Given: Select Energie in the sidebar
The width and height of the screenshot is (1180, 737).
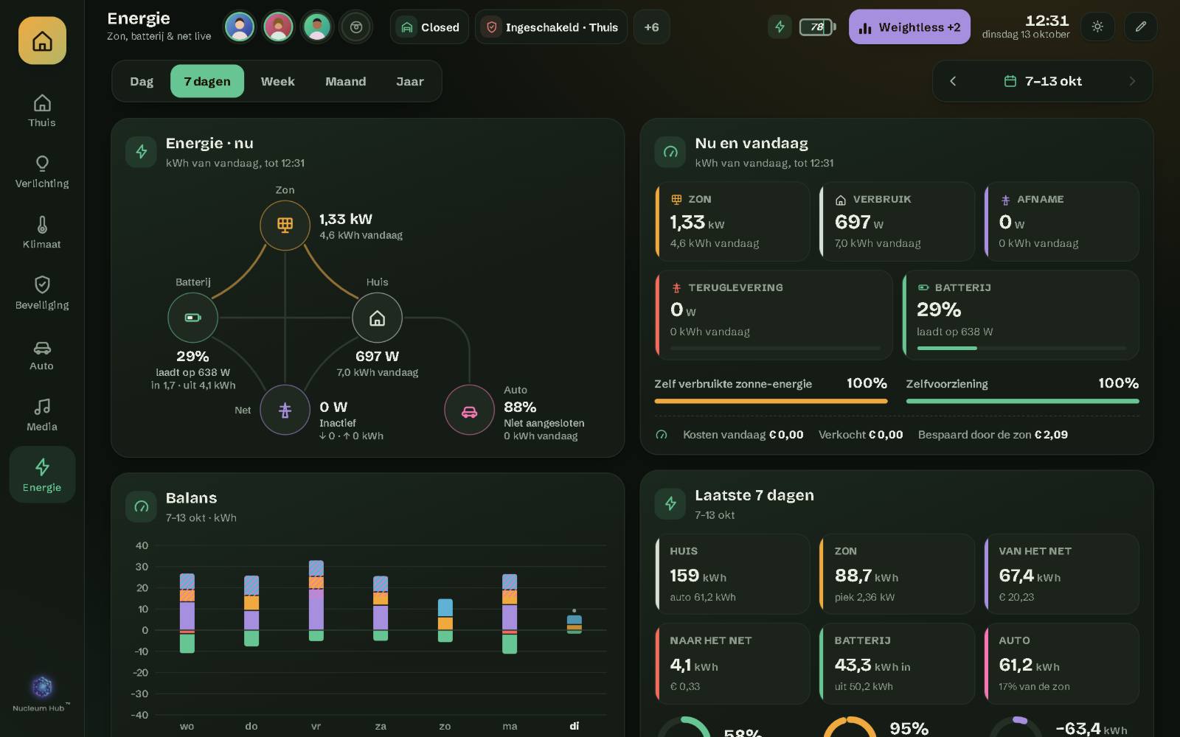Looking at the screenshot, I should click(42, 475).
